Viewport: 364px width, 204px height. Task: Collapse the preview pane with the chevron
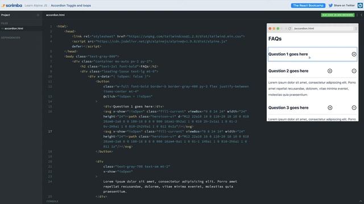point(362,15)
